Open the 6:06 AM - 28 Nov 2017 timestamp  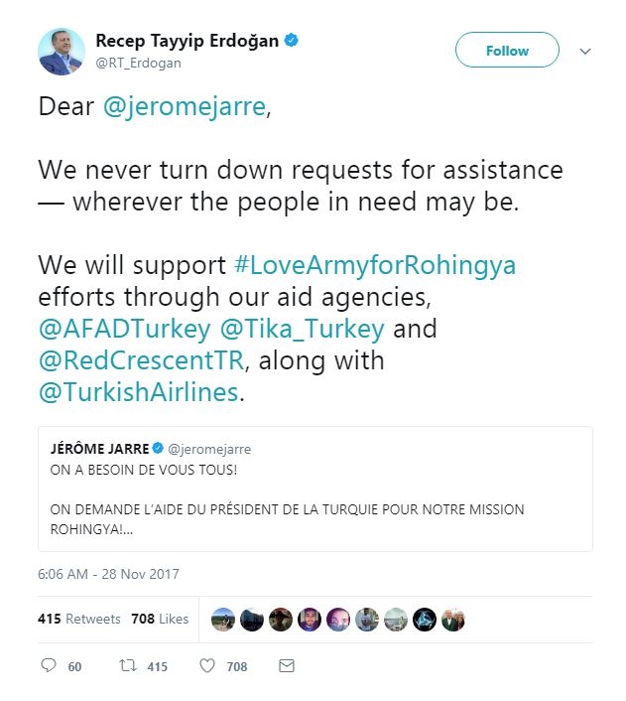coord(108,574)
